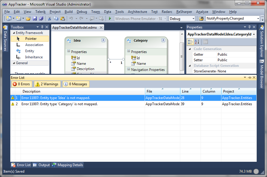The width and height of the screenshot is (267, 177).
Task: Collapse Database Script Generation property category
Action: [x=190, y=66]
